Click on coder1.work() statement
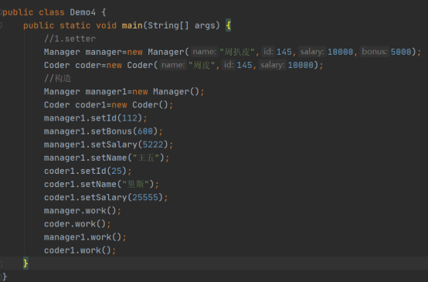This screenshot has height=282, width=428. (80, 250)
